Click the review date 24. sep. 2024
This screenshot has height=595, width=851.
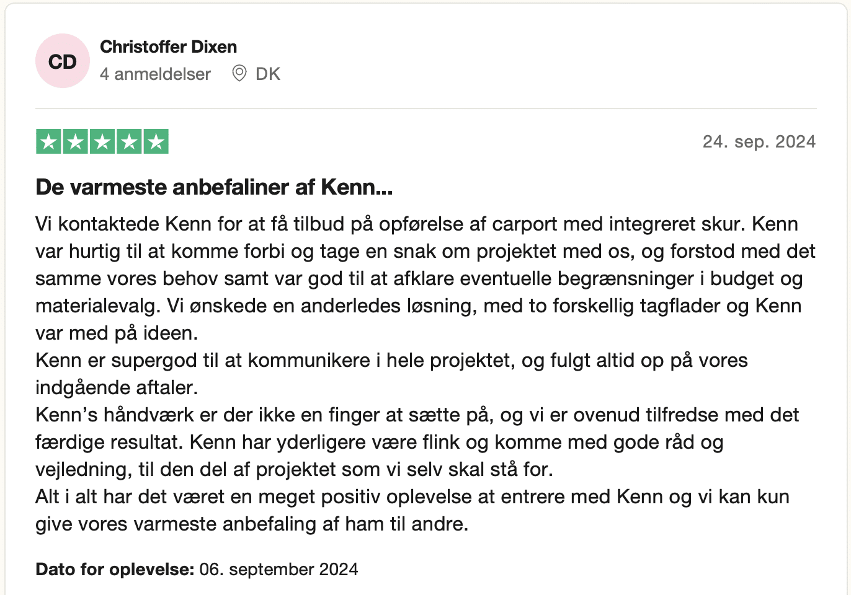coord(759,142)
